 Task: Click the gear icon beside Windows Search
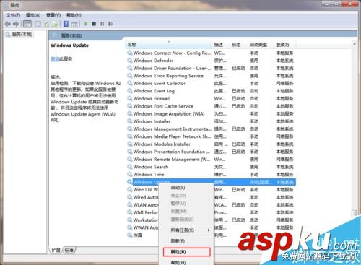[130, 167]
